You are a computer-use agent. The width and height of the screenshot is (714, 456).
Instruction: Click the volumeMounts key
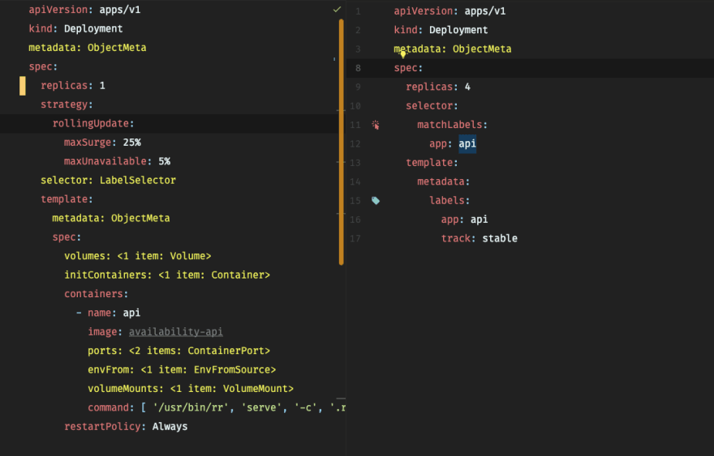click(123, 389)
